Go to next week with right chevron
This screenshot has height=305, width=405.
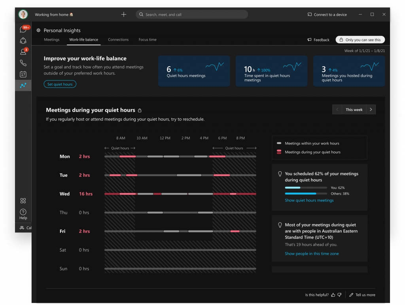click(371, 110)
